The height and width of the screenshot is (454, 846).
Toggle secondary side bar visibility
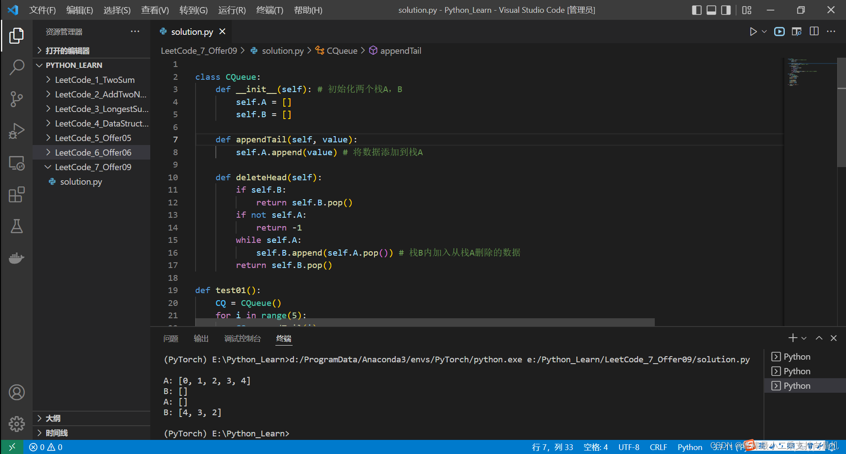[726, 10]
